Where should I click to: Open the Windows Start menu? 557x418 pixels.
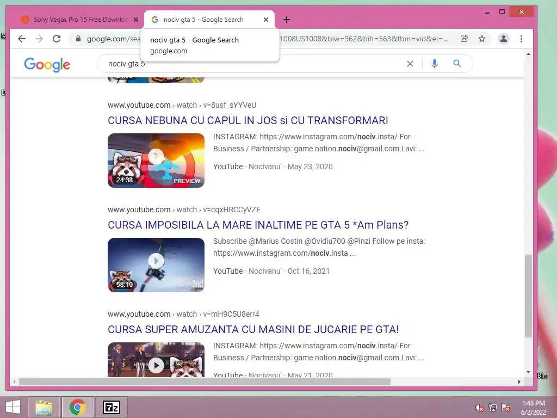coord(13,407)
